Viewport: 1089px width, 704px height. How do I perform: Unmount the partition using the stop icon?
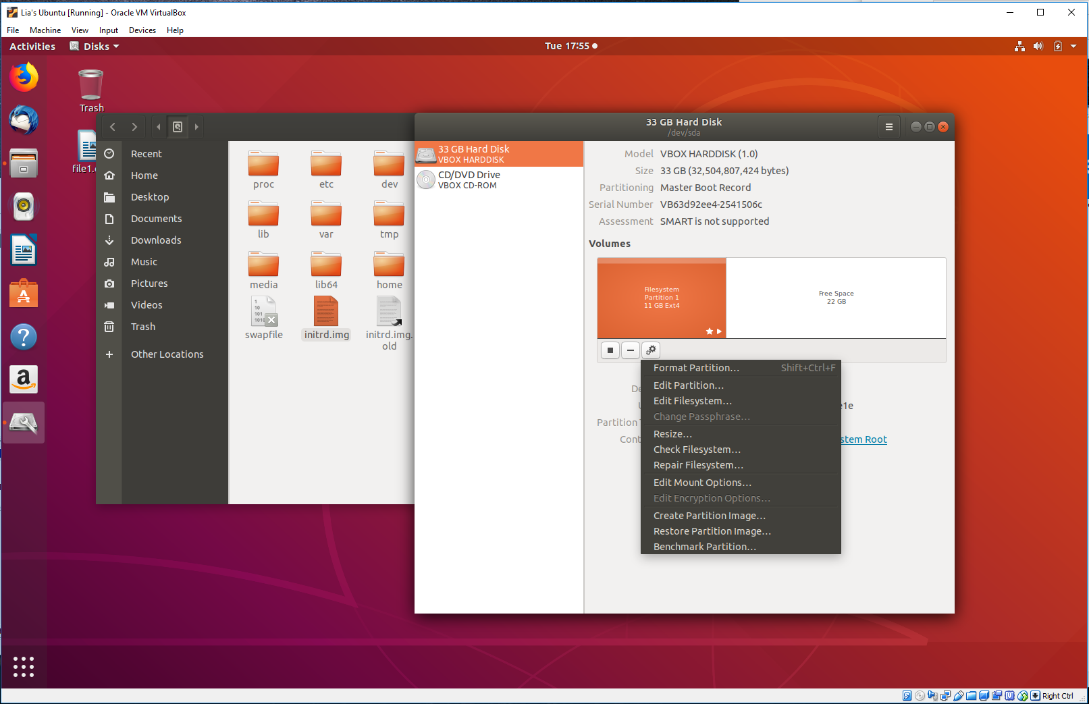610,350
